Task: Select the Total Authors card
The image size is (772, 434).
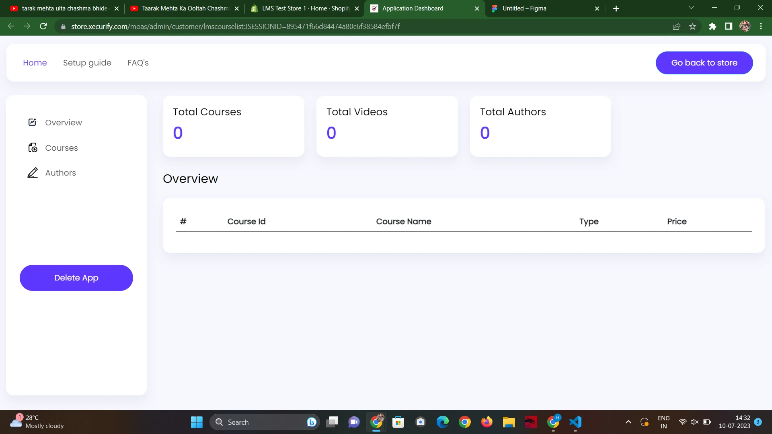Action: click(540, 126)
